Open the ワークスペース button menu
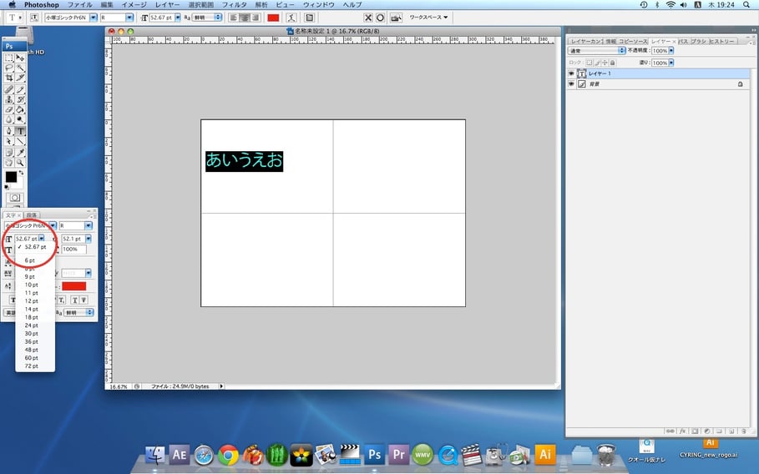Viewport: 759px width, 474px height. 428,17
